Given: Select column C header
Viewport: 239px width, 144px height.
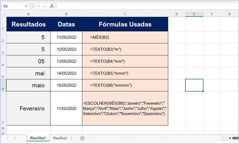Looking at the screenshot, I should click(125, 14).
